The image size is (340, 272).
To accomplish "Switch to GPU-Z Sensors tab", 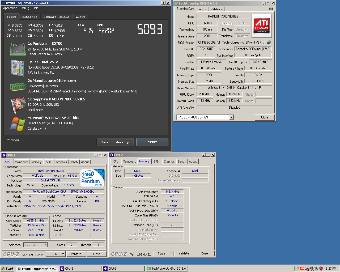I will coord(202,9).
